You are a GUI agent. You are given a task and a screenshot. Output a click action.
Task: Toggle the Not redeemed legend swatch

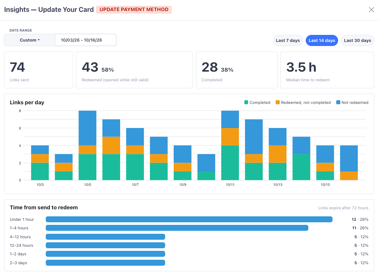[x=338, y=102]
